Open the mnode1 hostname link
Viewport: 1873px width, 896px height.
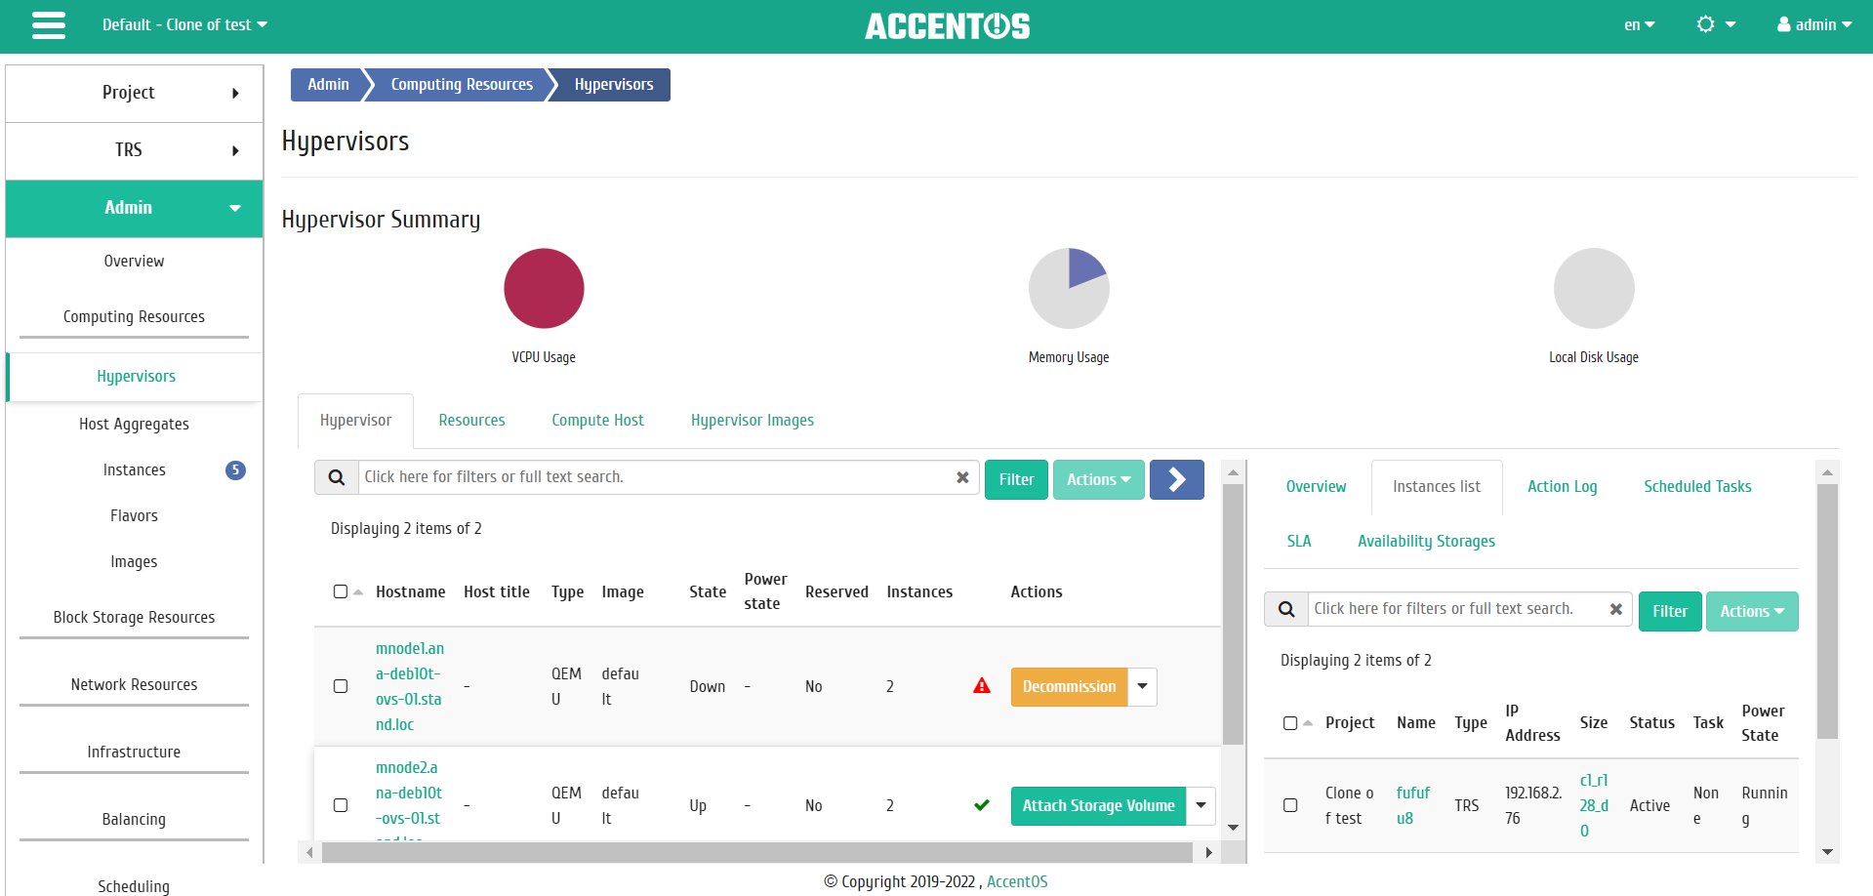click(410, 686)
